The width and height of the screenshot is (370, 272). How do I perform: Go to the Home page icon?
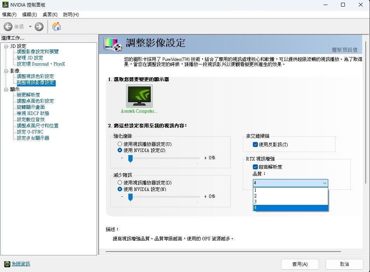coord(56,26)
